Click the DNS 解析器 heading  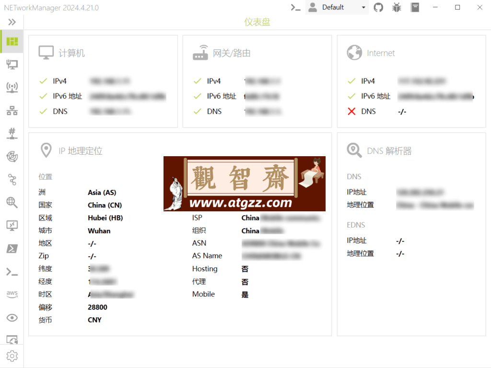coord(389,151)
